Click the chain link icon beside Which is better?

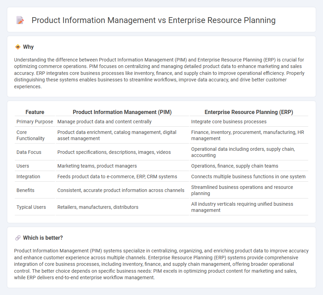[18, 238]
